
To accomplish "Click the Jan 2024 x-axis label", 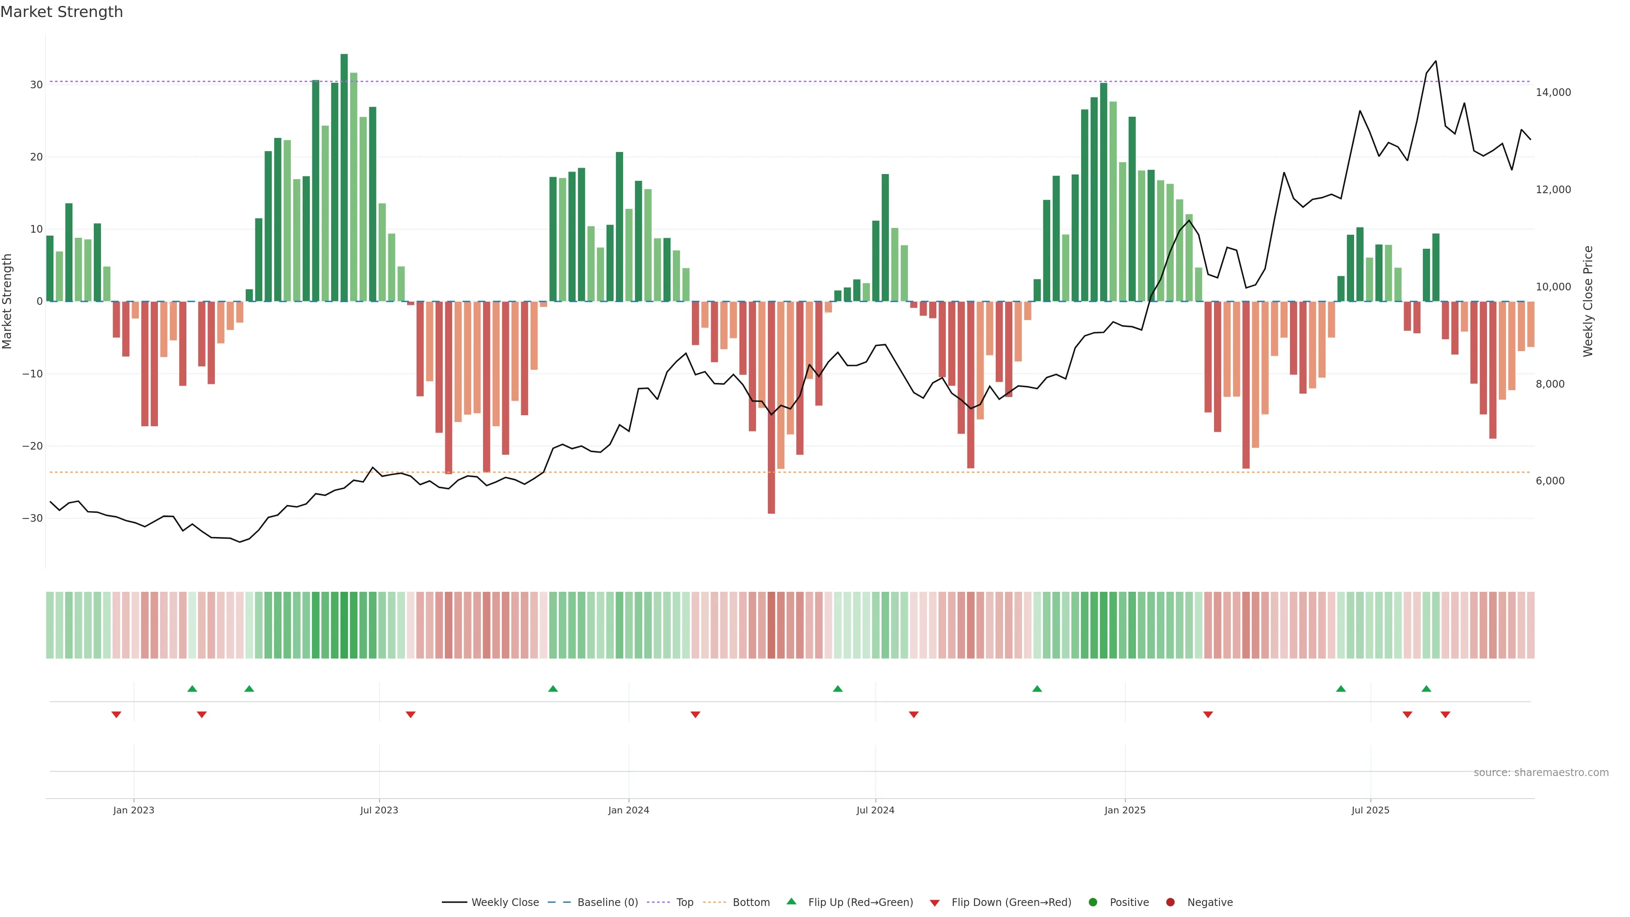I will click(628, 810).
